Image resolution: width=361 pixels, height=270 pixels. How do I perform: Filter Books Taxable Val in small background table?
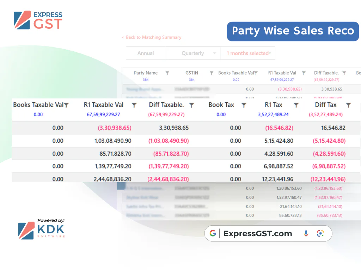pos(256,73)
